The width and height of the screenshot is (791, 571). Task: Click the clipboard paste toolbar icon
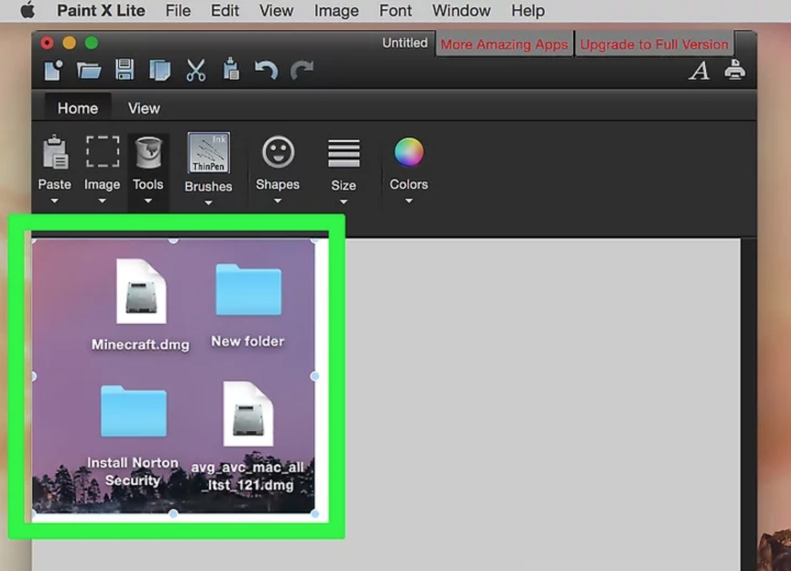pos(231,69)
